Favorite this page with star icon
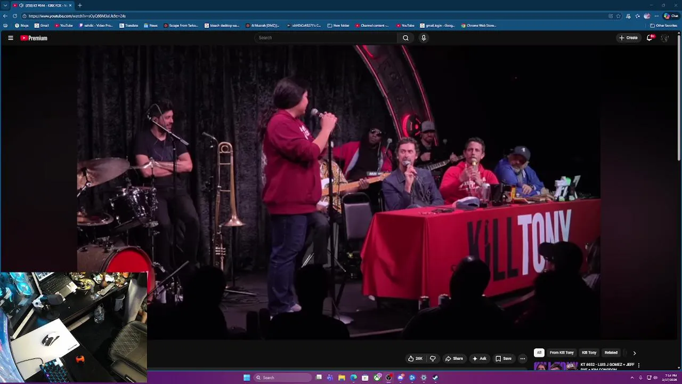This screenshot has width=682, height=384. tap(619, 16)
